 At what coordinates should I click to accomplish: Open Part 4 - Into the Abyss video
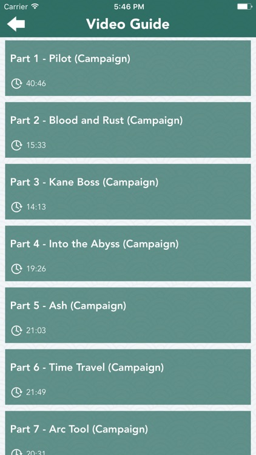point(128,254)
